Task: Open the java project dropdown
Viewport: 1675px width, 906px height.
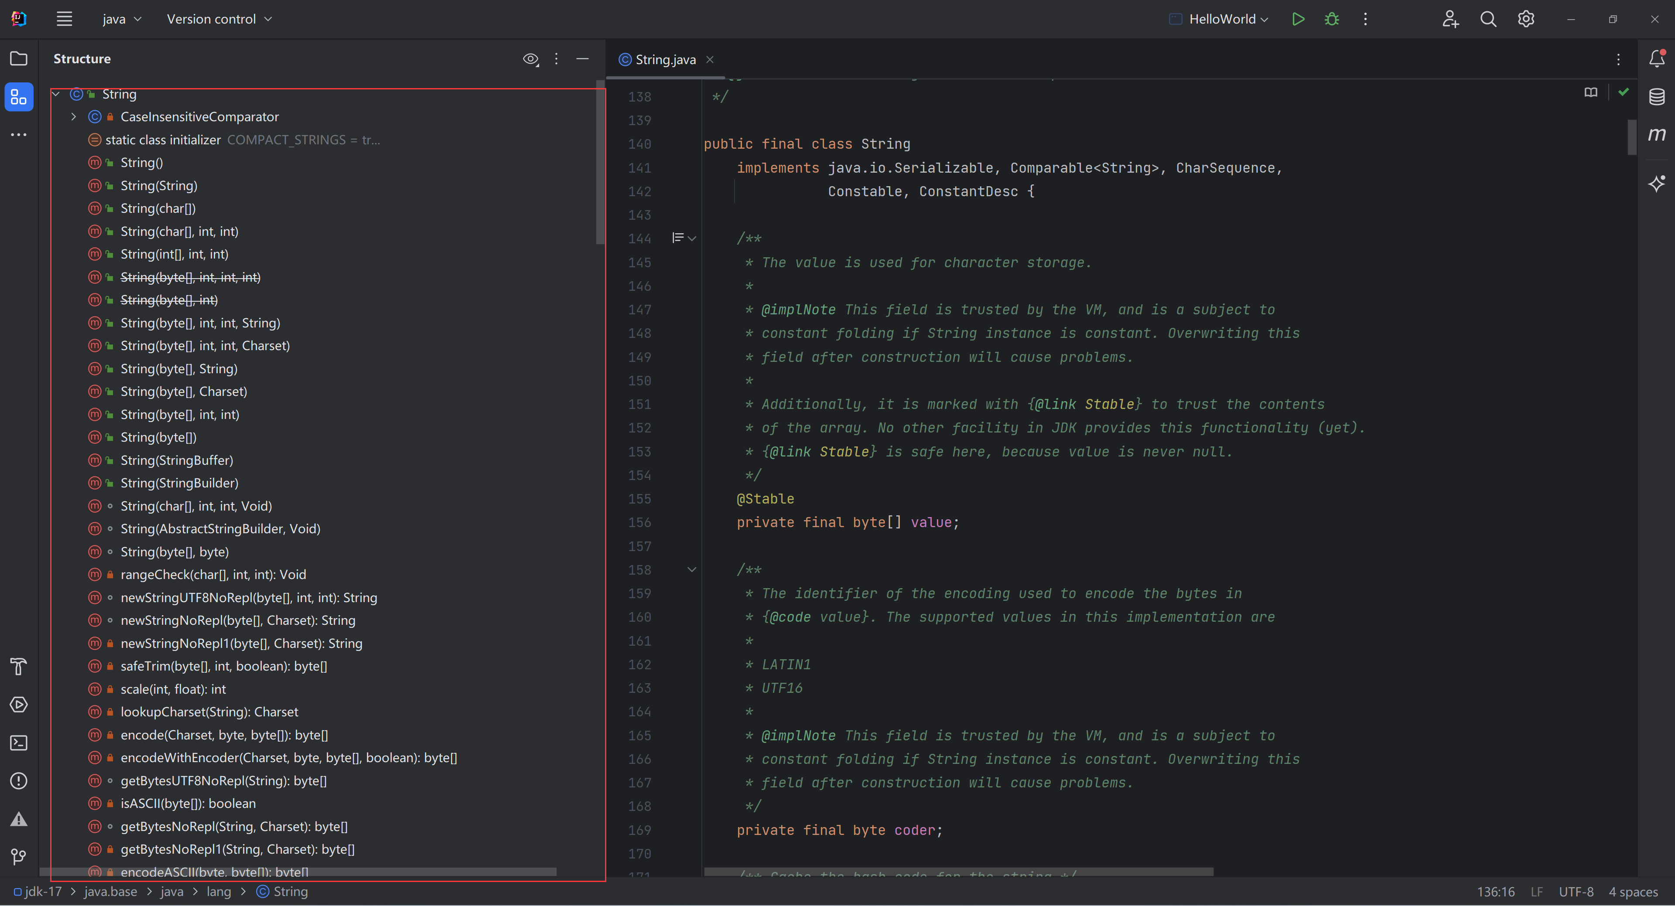Action: (122, 19)
